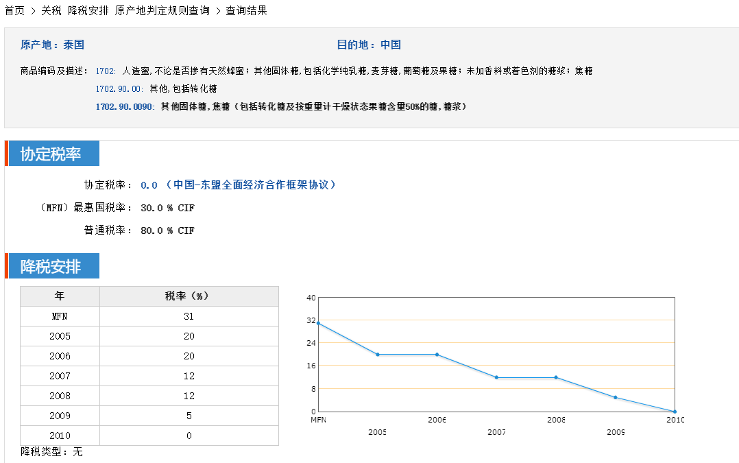Open 中国-东盟全面经济合作框架协议 agreement link
This screenshot has height=463, width=739.
pos(250,185)
